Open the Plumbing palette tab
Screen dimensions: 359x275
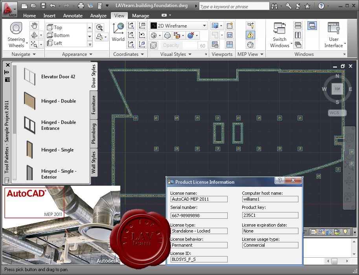94,134
